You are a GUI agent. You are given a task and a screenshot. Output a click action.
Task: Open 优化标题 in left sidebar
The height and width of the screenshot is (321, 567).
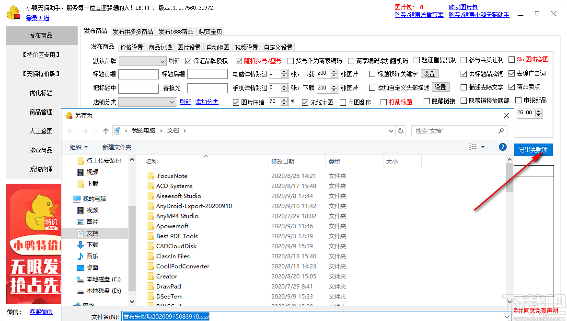[41, 93]
